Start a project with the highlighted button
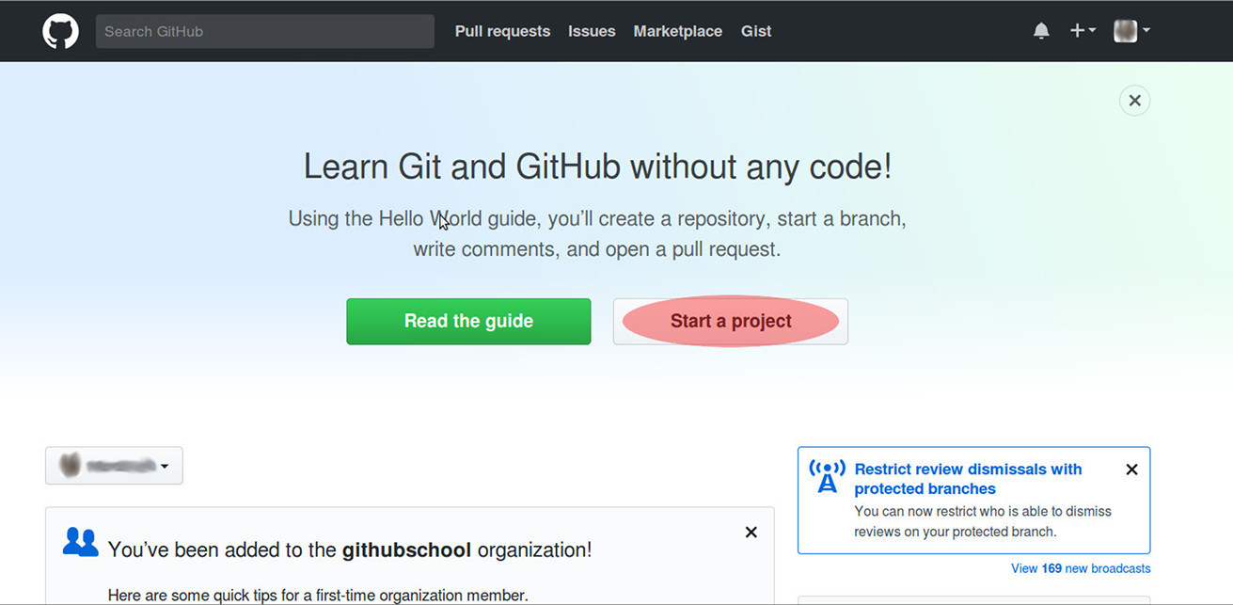Image resolution: width=1233 pixels, height=605 pixels. pos(730,321)
